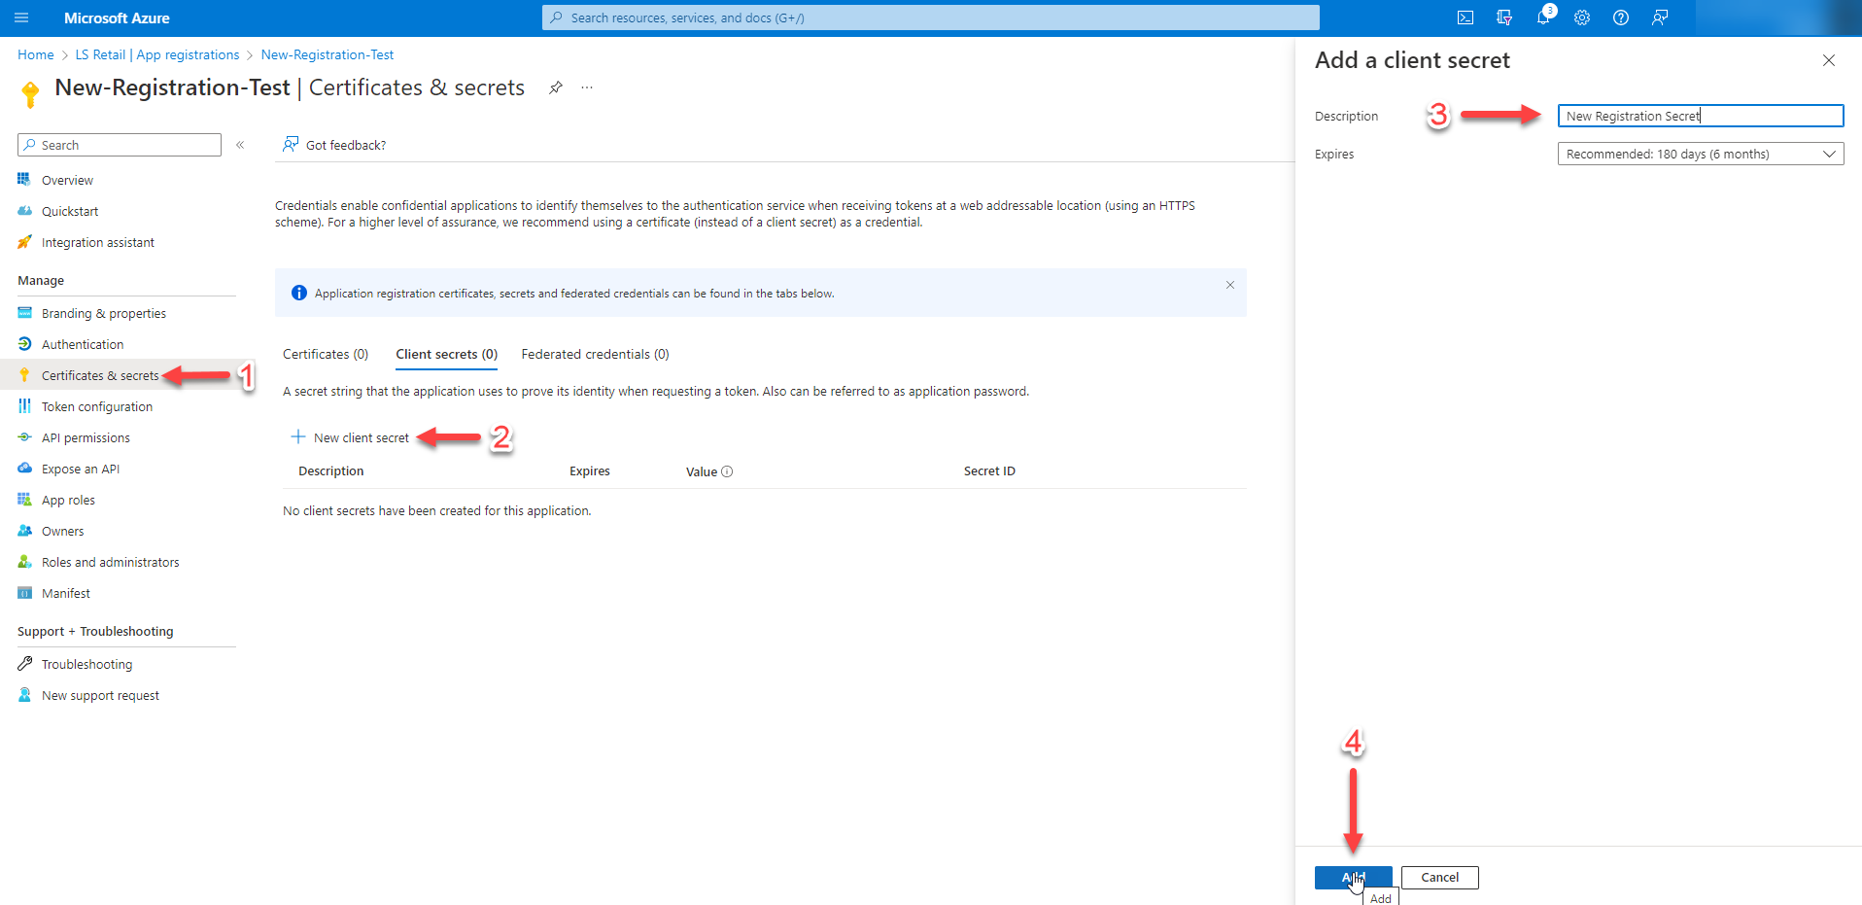Open the hamburger portal menu
The image size is (1862, 905).
click(21, 17)
